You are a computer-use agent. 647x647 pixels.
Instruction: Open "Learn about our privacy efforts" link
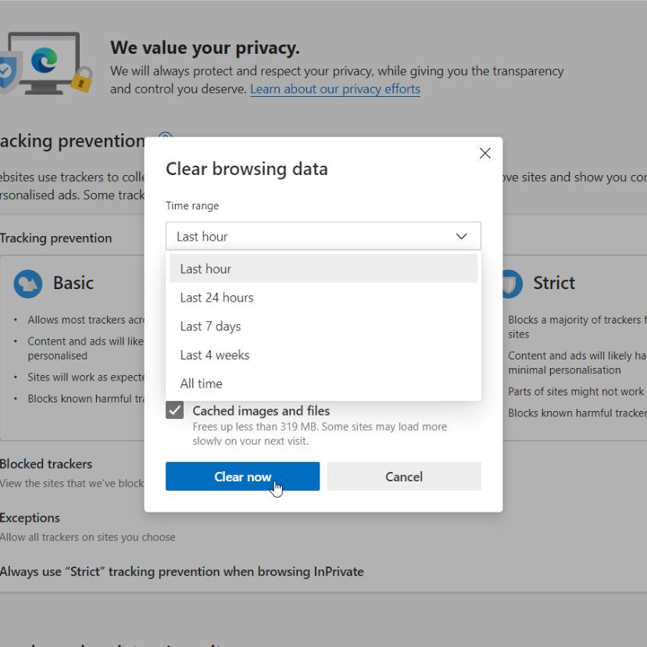tap(334, 88)
